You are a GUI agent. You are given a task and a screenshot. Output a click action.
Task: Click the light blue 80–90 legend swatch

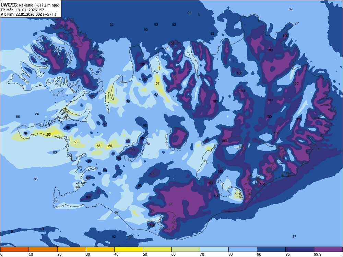(x=243, y=249)
